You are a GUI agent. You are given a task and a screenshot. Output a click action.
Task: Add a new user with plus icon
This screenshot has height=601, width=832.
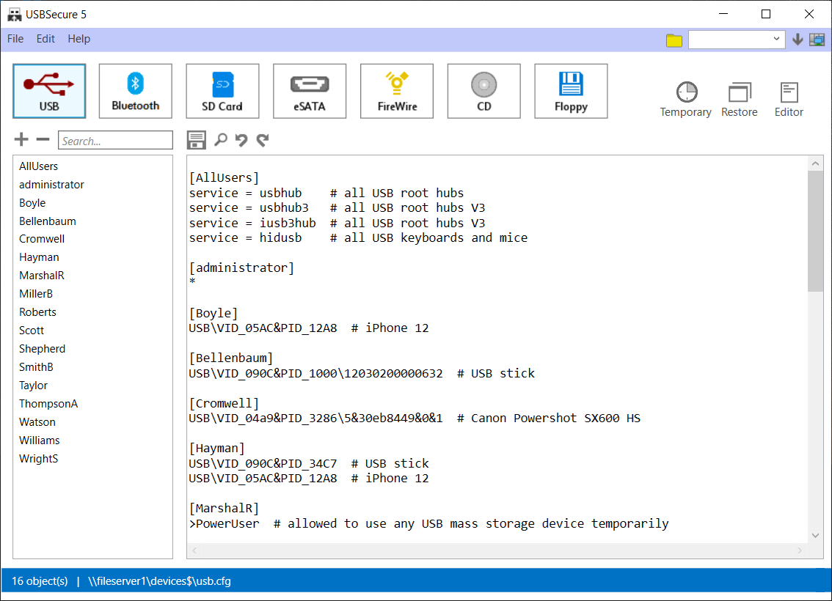(21, 139)
